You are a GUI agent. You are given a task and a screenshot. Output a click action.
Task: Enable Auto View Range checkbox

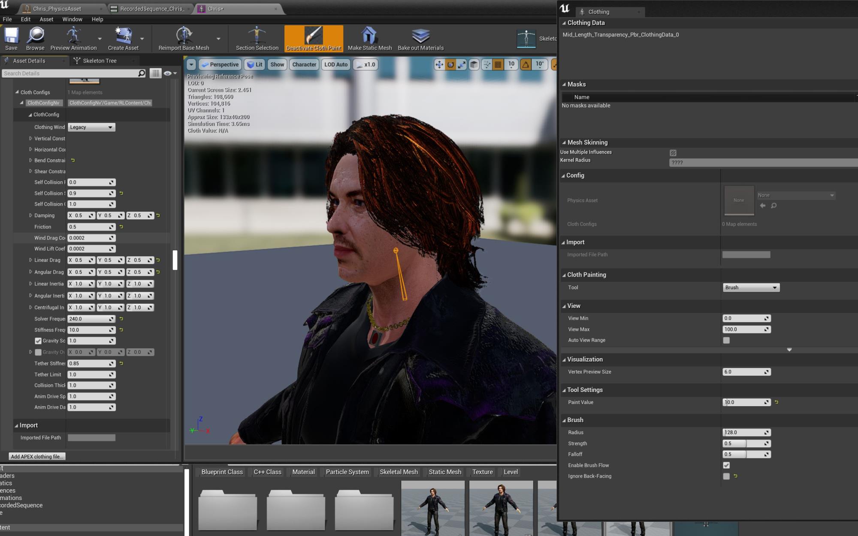coord(726,340)
